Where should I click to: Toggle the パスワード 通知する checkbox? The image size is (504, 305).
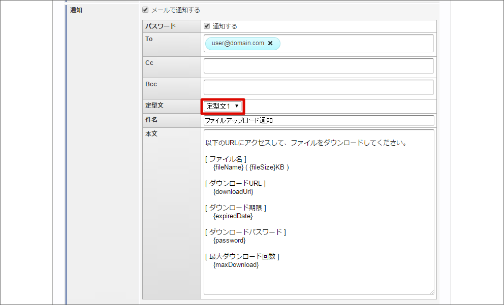point(207,26)
